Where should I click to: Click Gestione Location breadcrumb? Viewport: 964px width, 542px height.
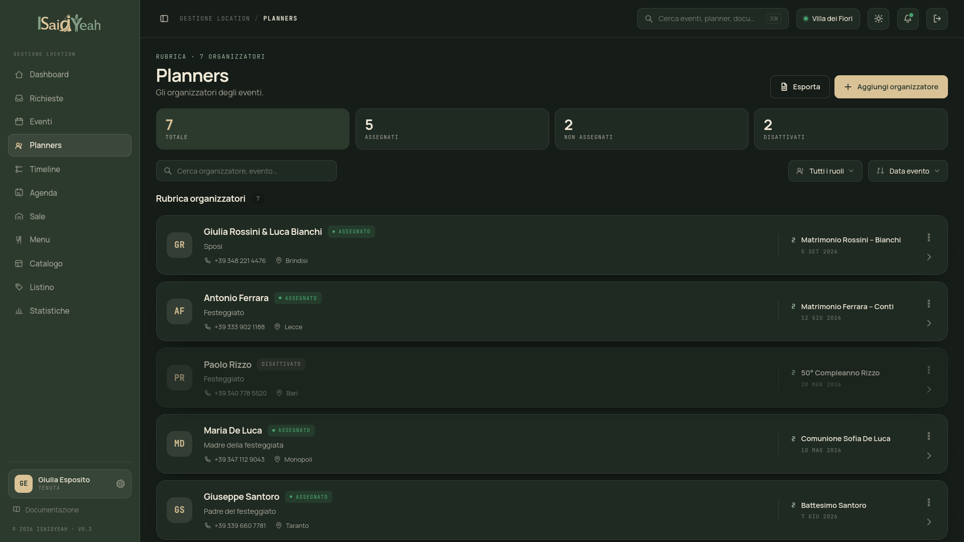point(215,19)
